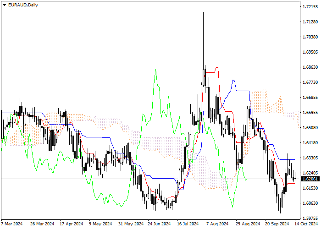This screenshot has width=321, height=229.
Task: Click the 1.68630 price axis label
Action: 310,67
